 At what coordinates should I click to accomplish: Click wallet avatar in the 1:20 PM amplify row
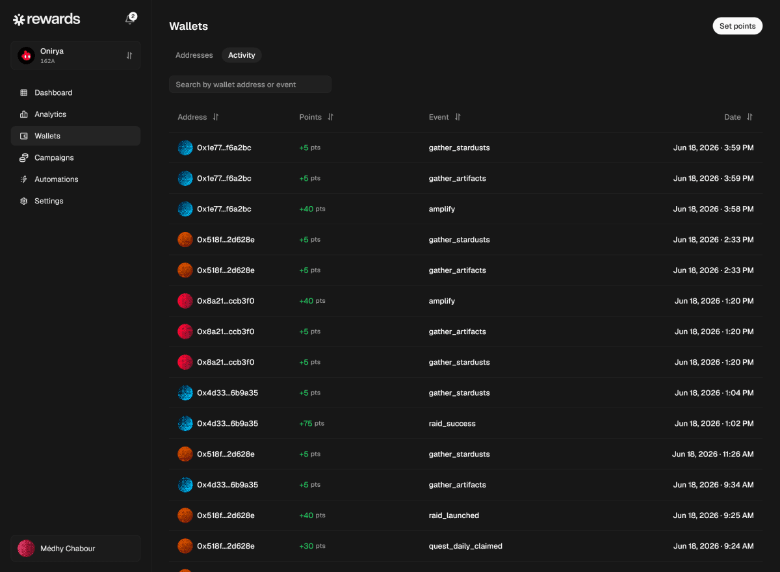click(x=185, y=301)
